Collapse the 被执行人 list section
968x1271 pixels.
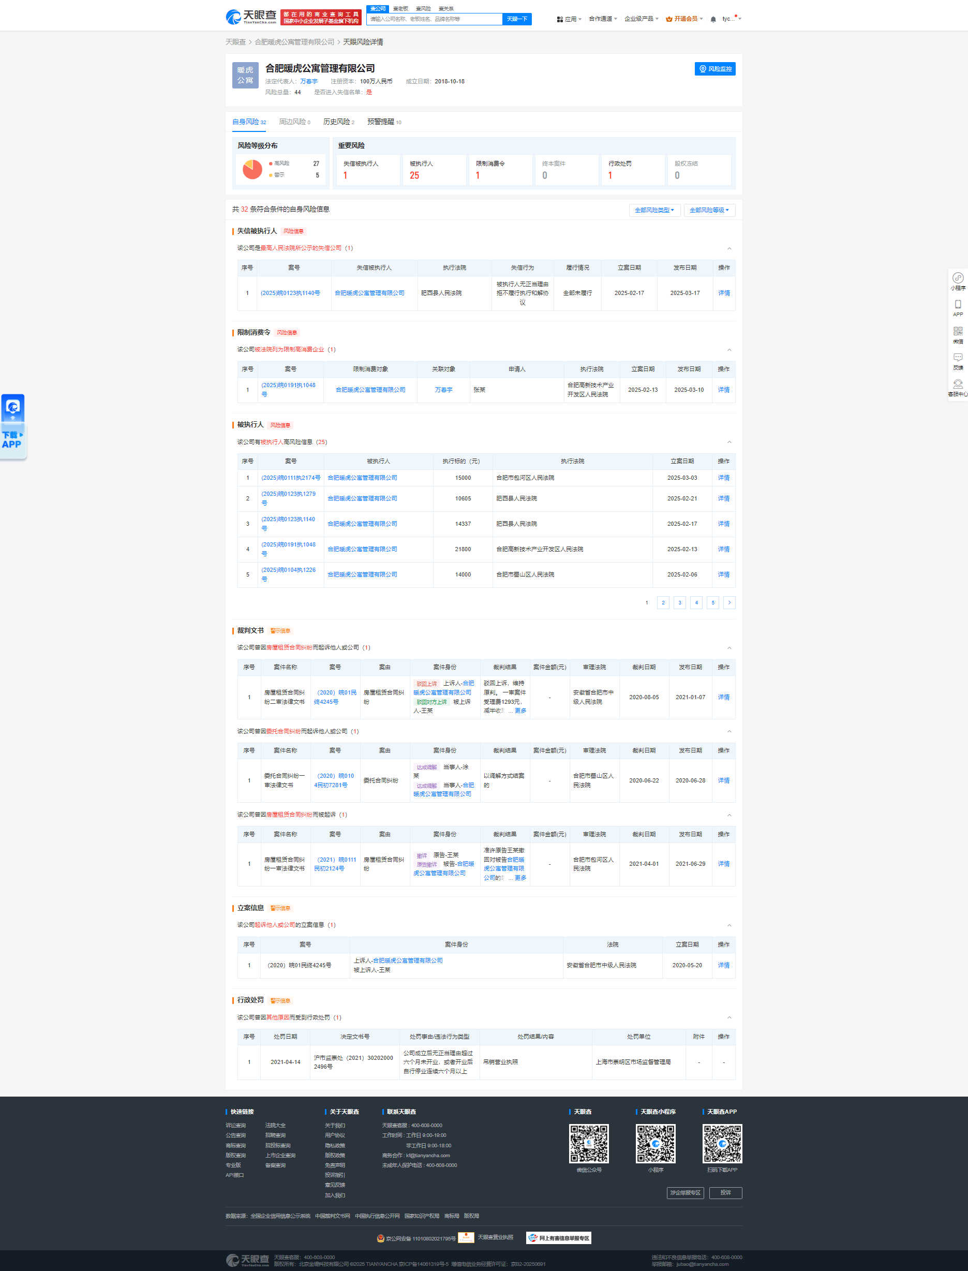729,442
